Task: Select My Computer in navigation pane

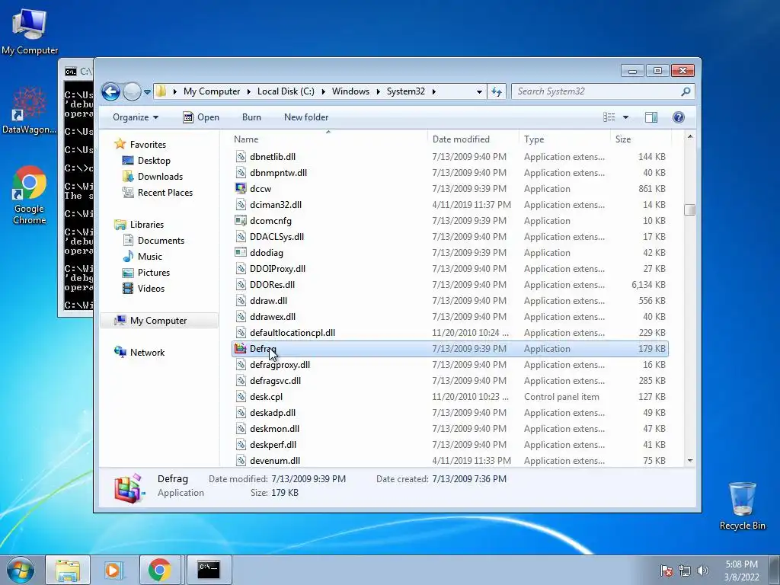Action: 158,321
